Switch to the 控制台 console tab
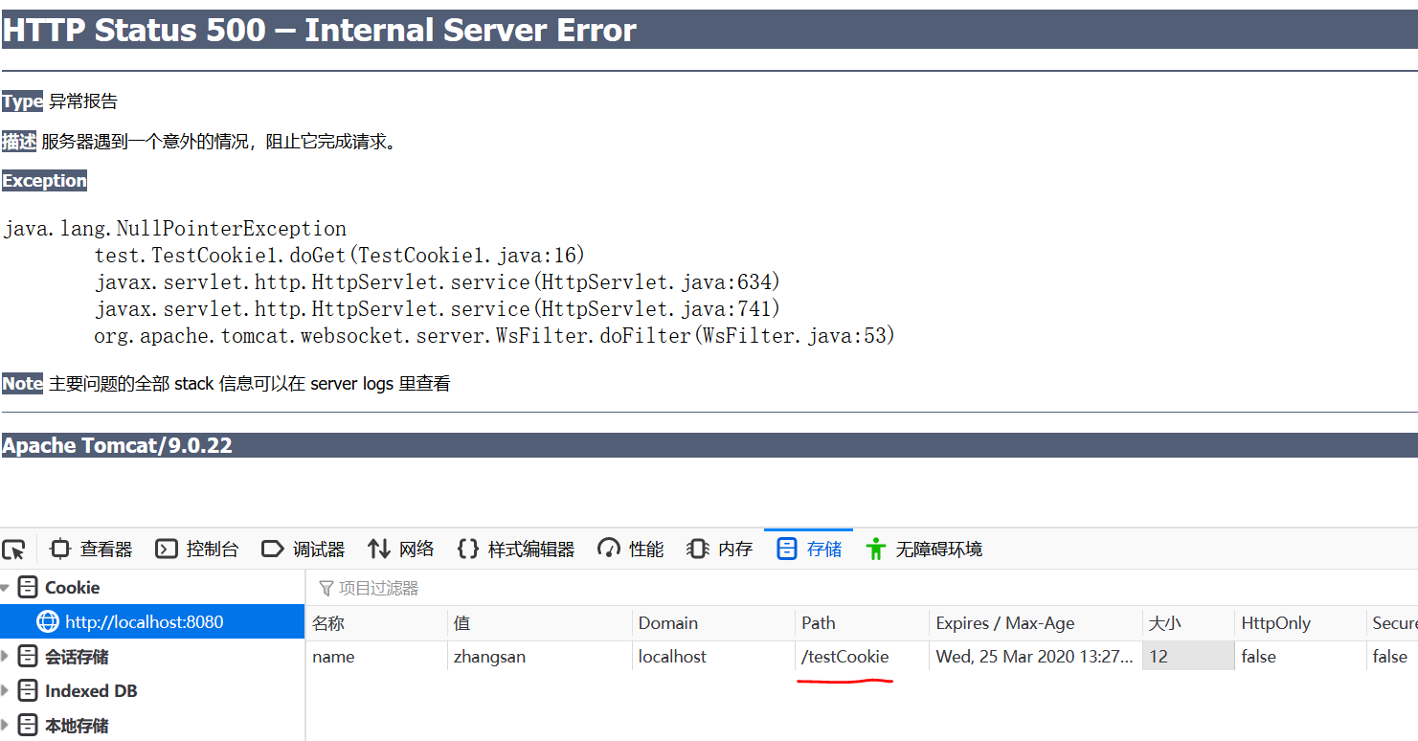The height and width of the screenshot is (741, 1418). (x=197, y=550)
